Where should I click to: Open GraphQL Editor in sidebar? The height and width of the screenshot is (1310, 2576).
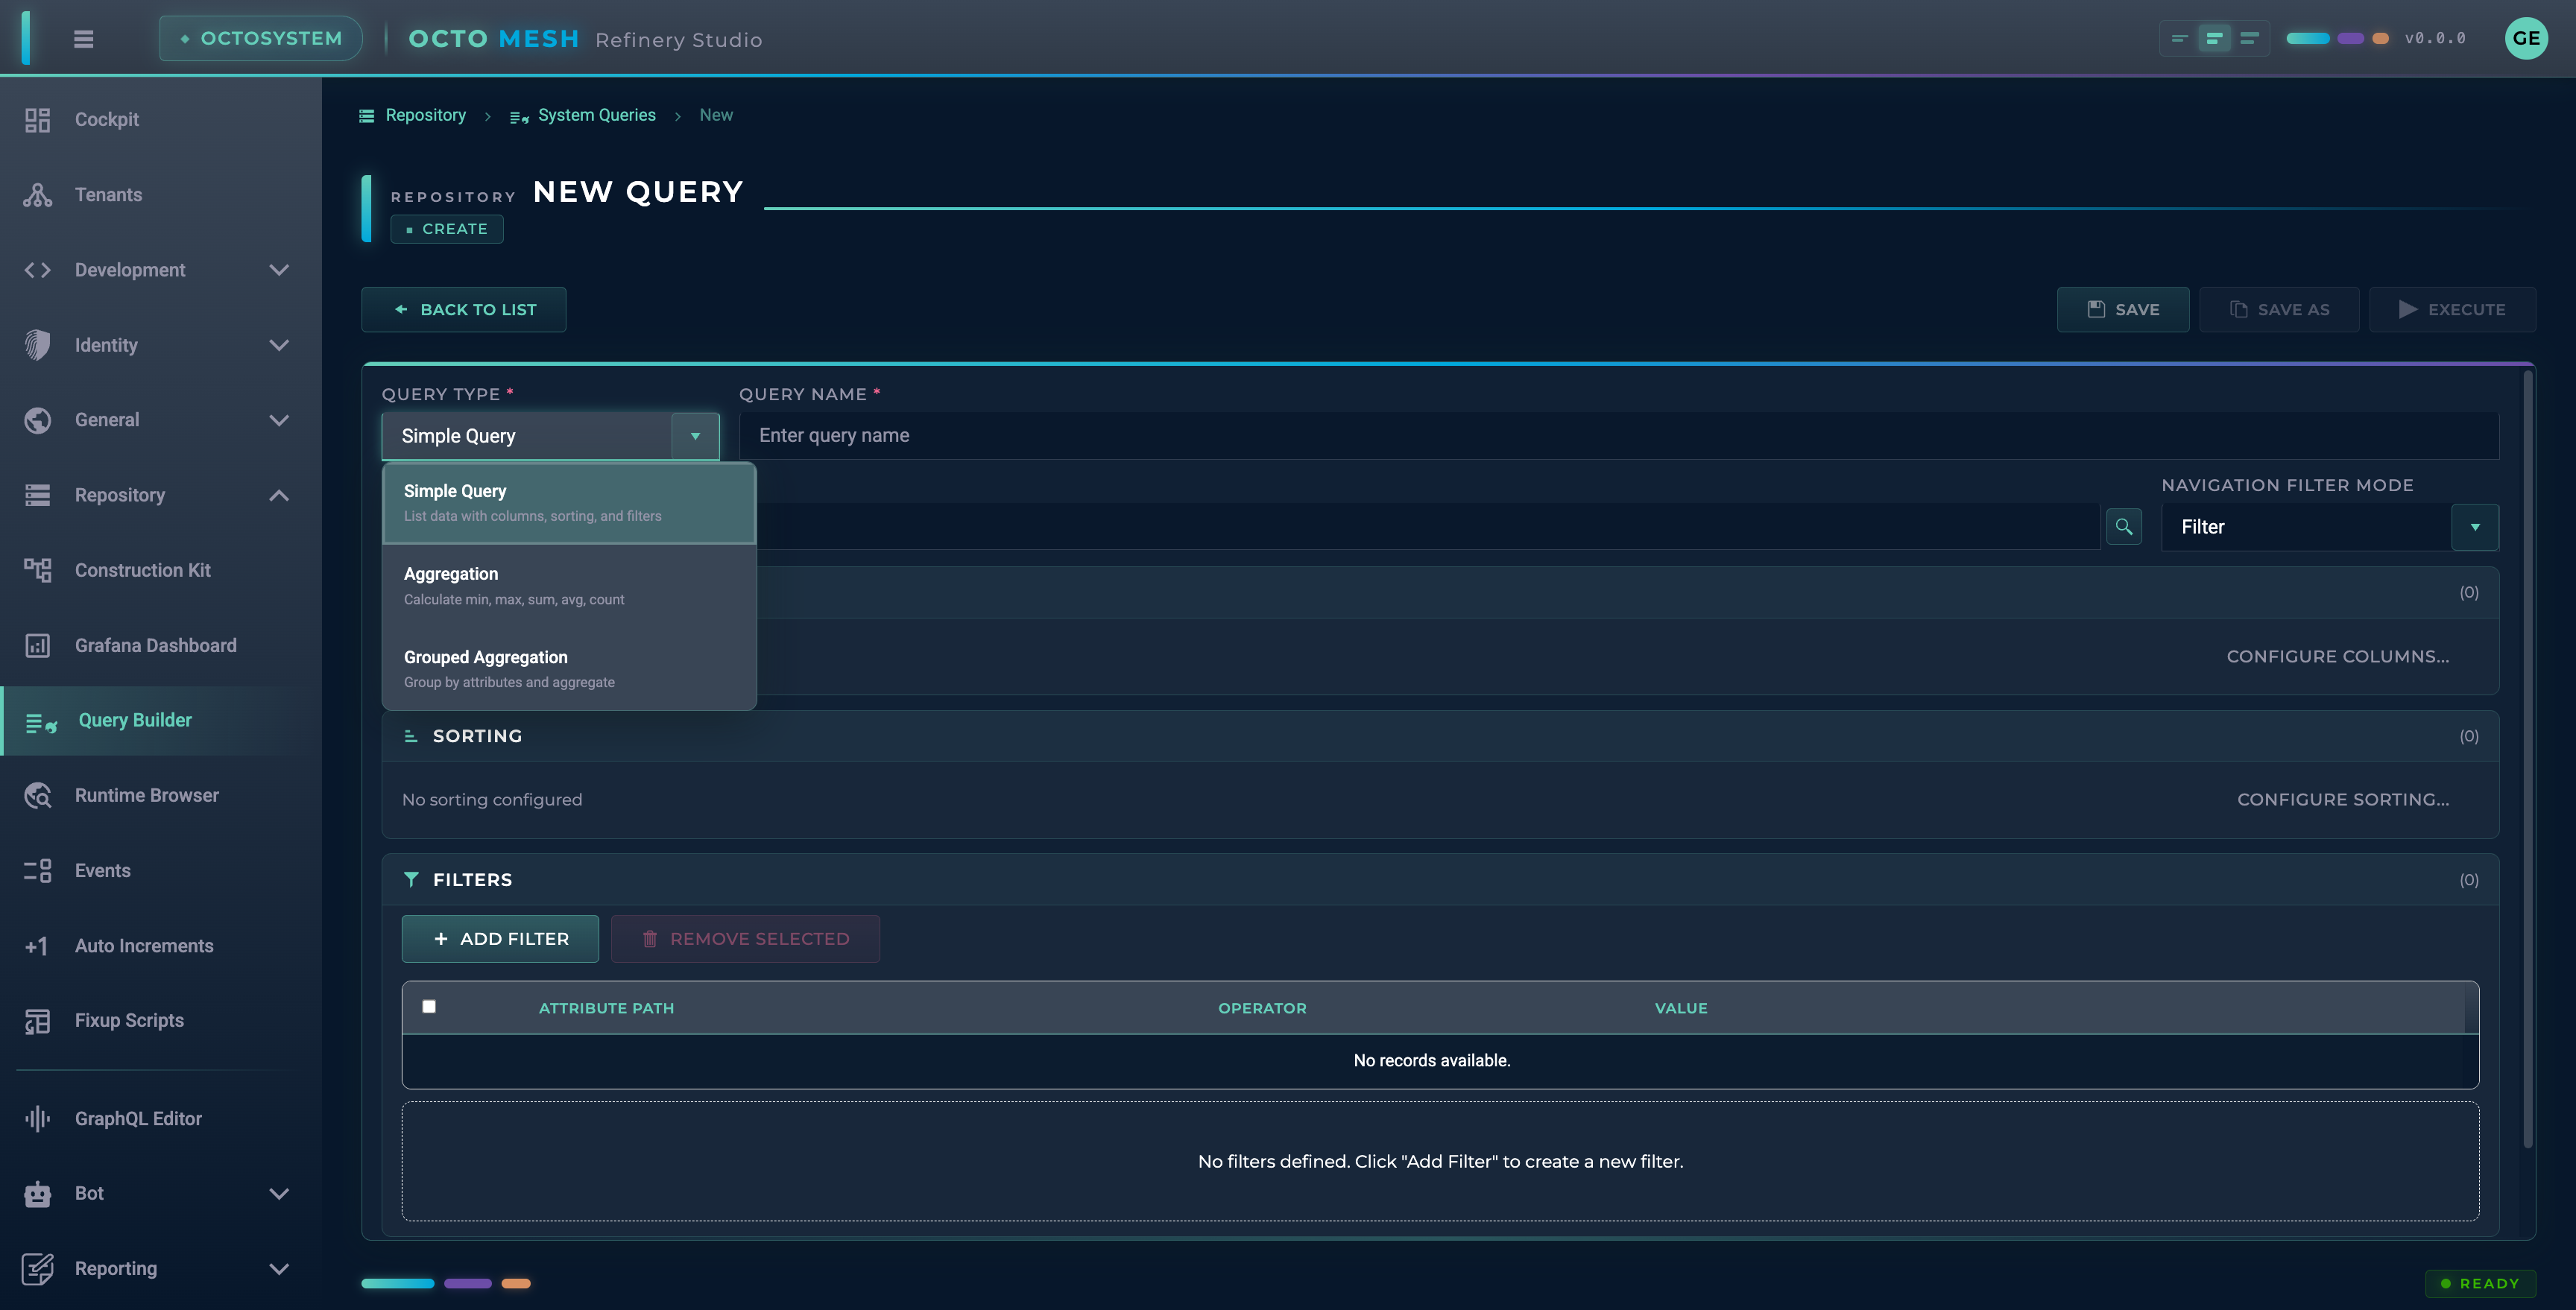click(138, 1119)
